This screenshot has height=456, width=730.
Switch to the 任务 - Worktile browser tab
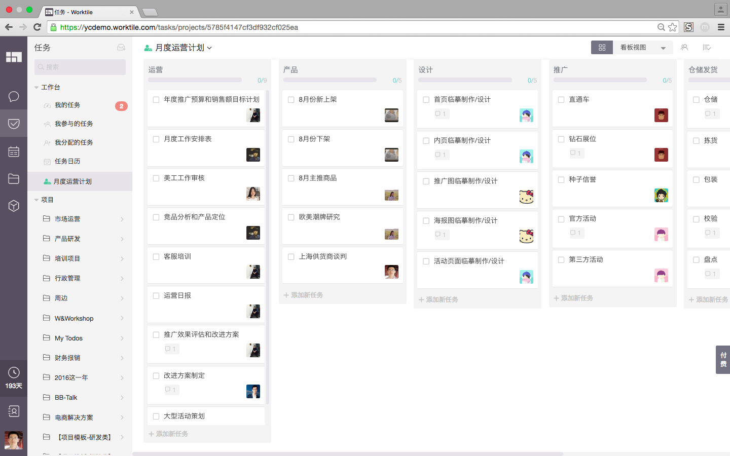click(89, 12)
